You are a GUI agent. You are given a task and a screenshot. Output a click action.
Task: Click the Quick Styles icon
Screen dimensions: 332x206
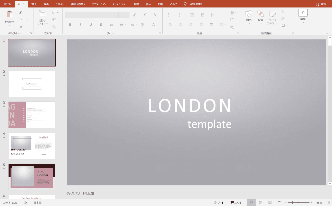pos(273,14)
